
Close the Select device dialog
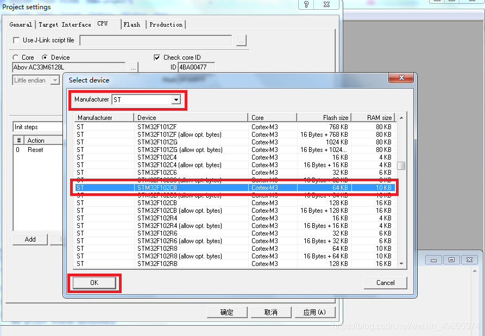(401, 78)
